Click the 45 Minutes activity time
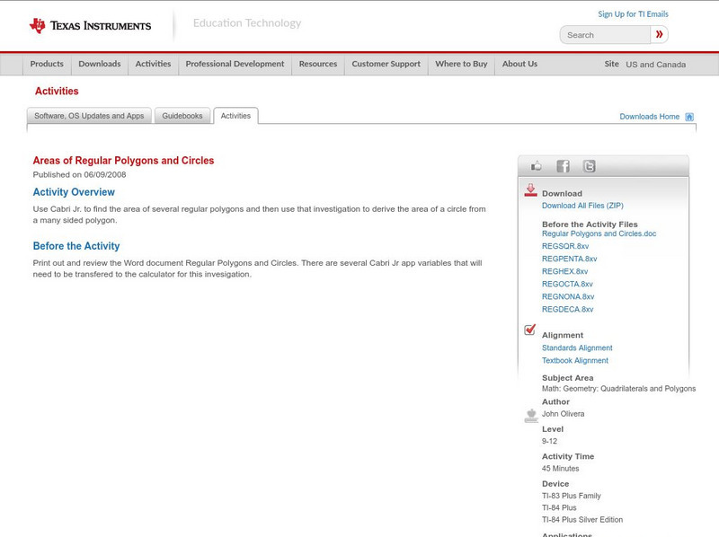The height and width of the screenshot is (537, 719). 560,468
